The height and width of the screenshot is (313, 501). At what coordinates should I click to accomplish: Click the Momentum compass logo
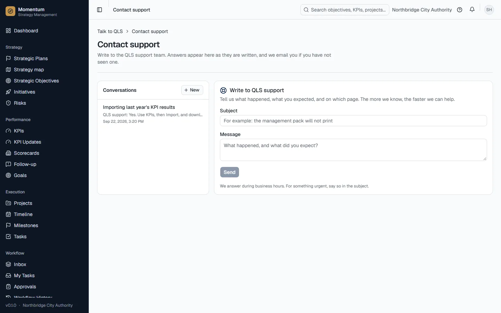pyautogui.click(x=10, y=11)
